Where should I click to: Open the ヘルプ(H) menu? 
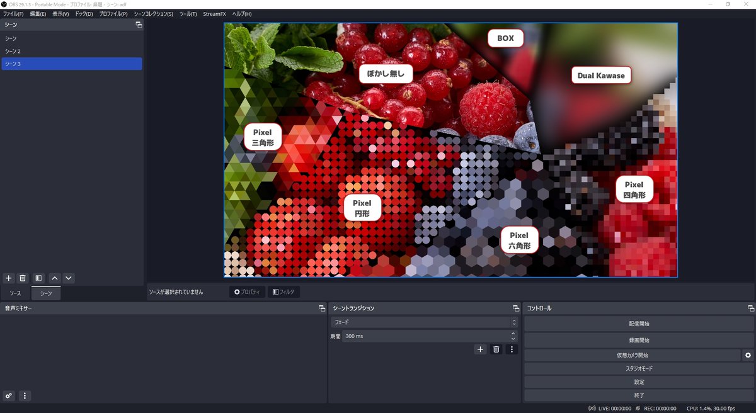coord(241,14)
